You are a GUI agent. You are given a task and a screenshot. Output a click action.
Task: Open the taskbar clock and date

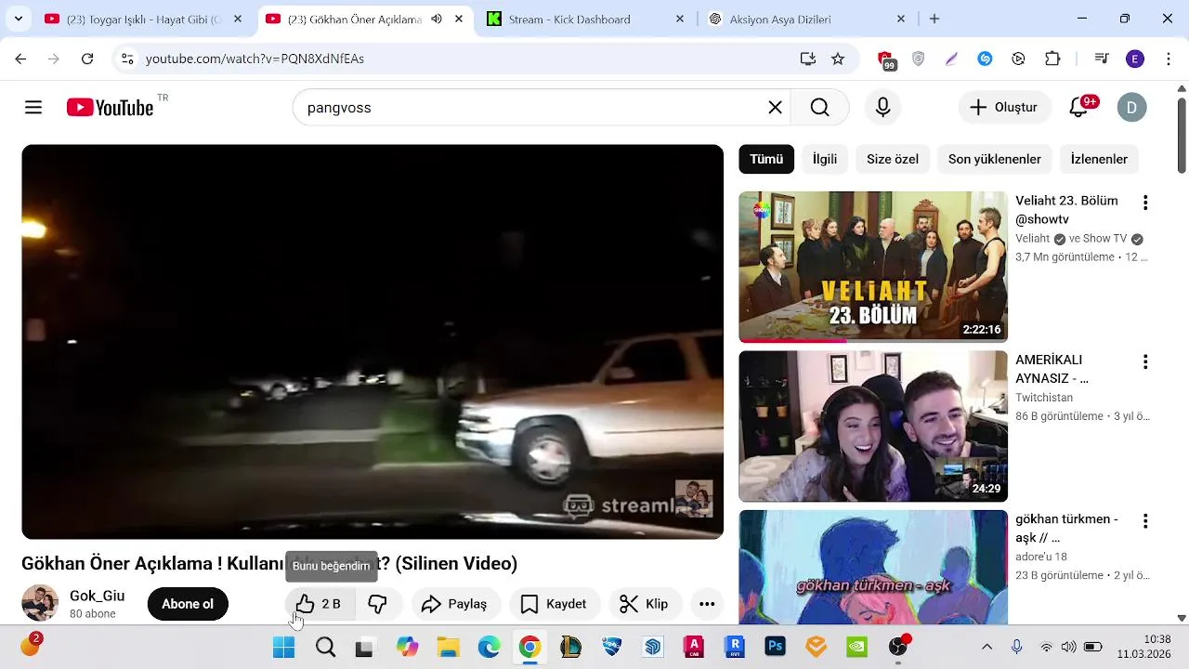coord(1145,647)
